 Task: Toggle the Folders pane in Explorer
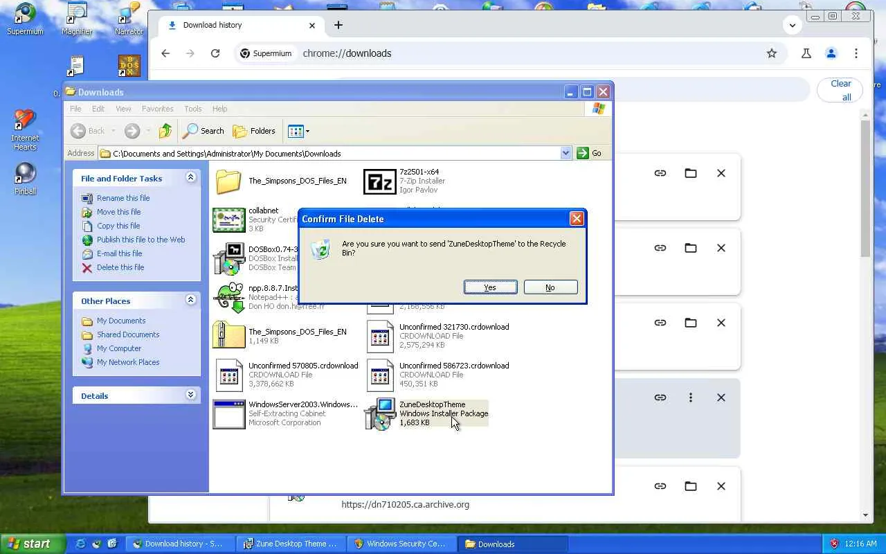(x=255, y=131)
